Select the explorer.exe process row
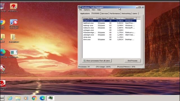180x101 pixels. pos(110,21)
